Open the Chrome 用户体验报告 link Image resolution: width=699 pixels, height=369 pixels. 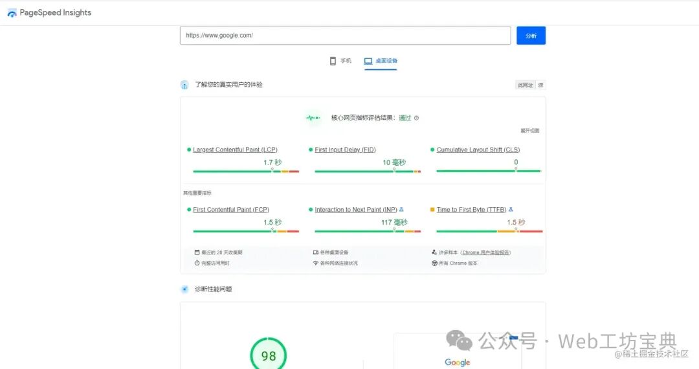485,252
